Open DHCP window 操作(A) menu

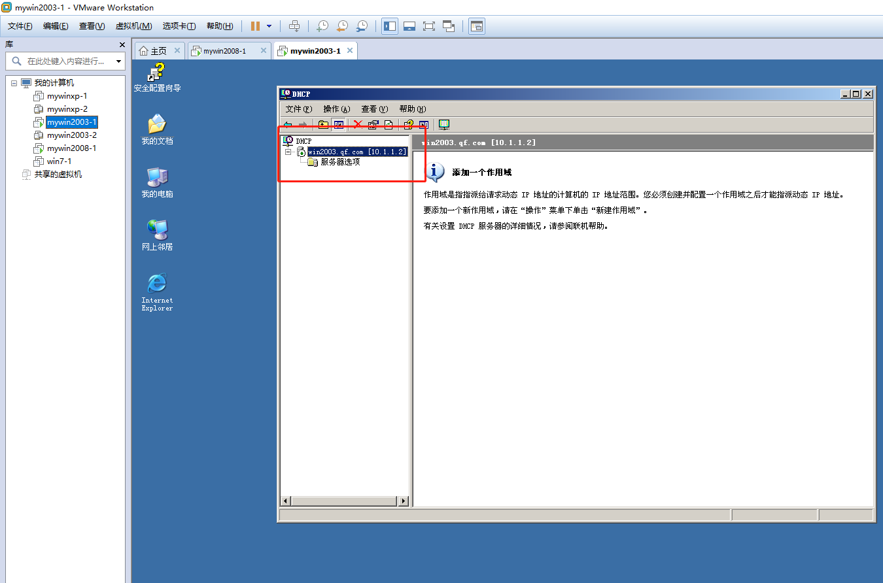point(337,109)
